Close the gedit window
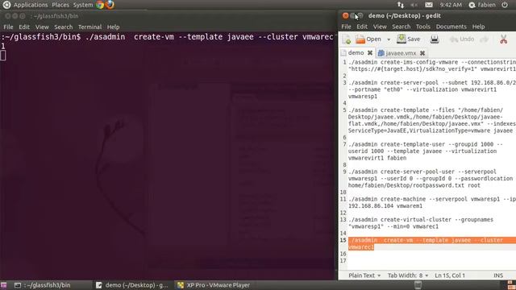 (x=345, y=15)
